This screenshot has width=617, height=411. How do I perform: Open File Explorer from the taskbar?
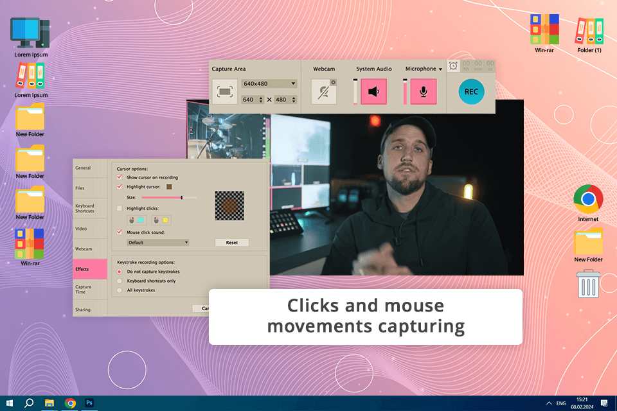[x=49, y=403]
